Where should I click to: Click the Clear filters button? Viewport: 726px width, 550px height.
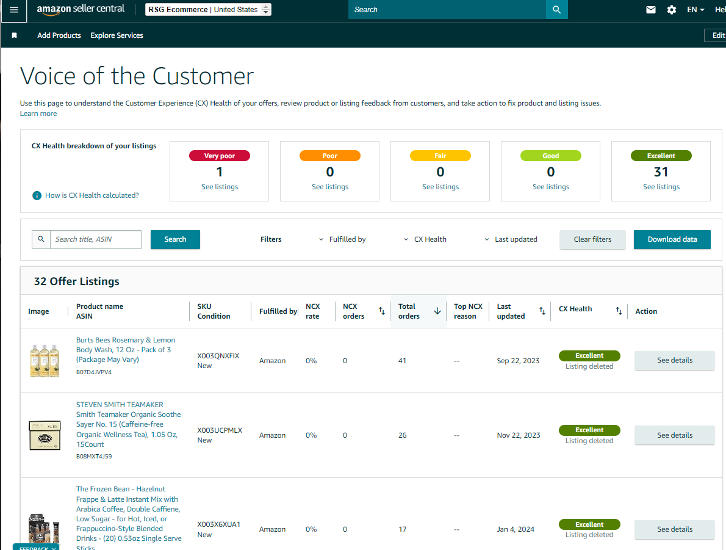click(592, 239)
